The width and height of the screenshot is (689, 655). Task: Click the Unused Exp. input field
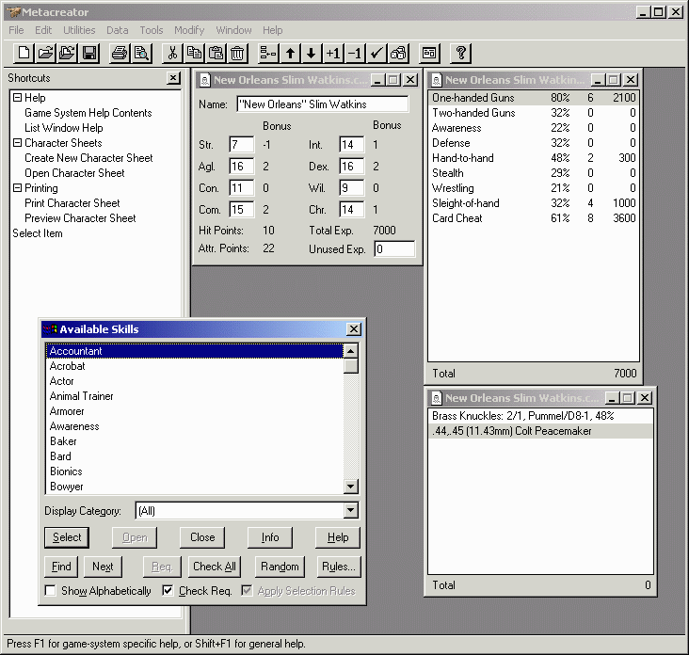pyautogui.click(x=393, y=249)
